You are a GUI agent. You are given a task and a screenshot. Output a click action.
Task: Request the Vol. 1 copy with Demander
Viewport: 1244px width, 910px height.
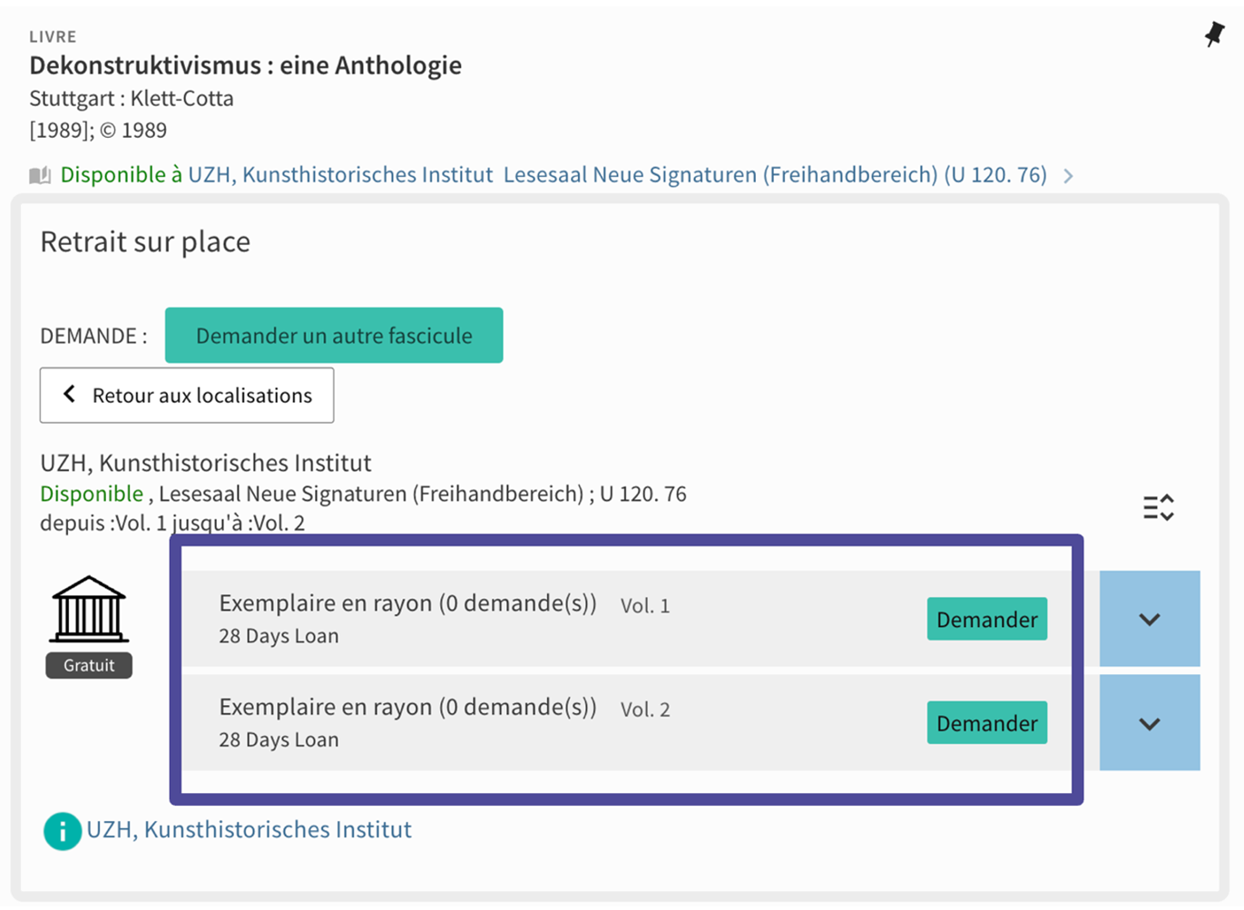[x=986, y=620]
